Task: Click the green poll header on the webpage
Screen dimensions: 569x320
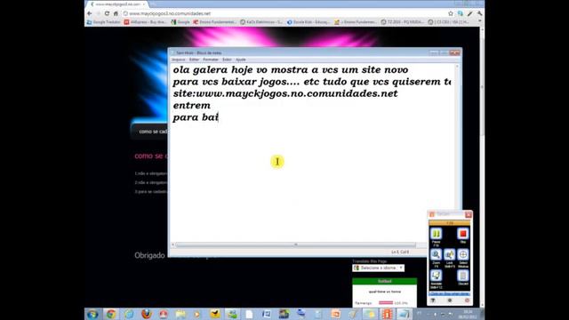Action: [x=384, y=281]
